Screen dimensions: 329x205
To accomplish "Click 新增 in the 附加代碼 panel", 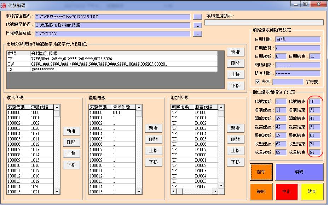I will 235,128.
